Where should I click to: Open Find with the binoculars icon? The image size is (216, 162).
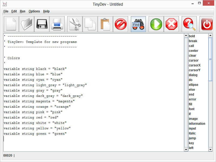138,24
